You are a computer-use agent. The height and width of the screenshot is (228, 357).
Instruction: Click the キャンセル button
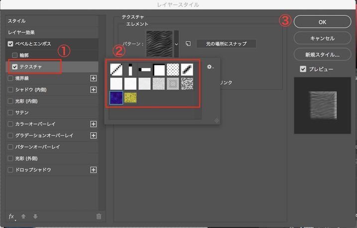[x=322, y=38]
